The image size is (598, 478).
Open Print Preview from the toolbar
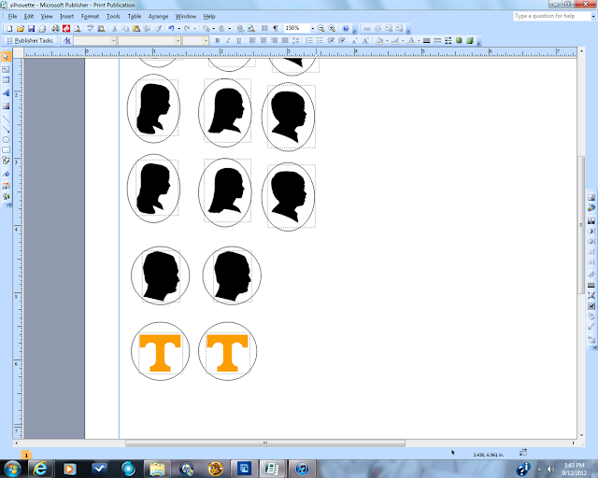(x=78, y=29)
